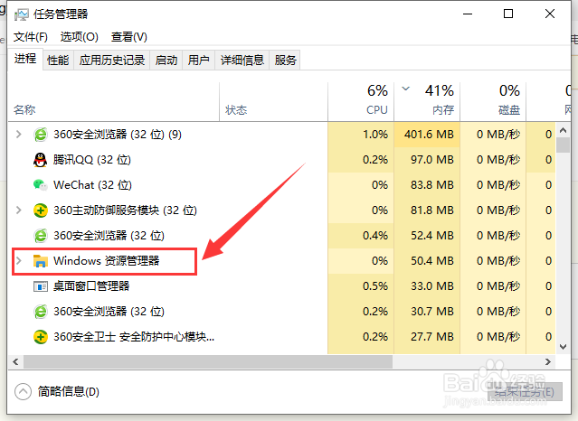The width and height of the screenshot is (578, 421).
Task: Maximize the Task Manager window
Action: [x=508, y=14]
